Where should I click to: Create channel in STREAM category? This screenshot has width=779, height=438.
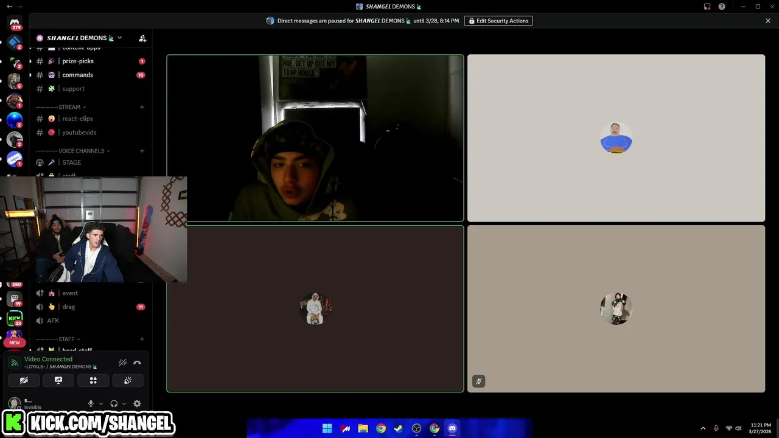142,107
